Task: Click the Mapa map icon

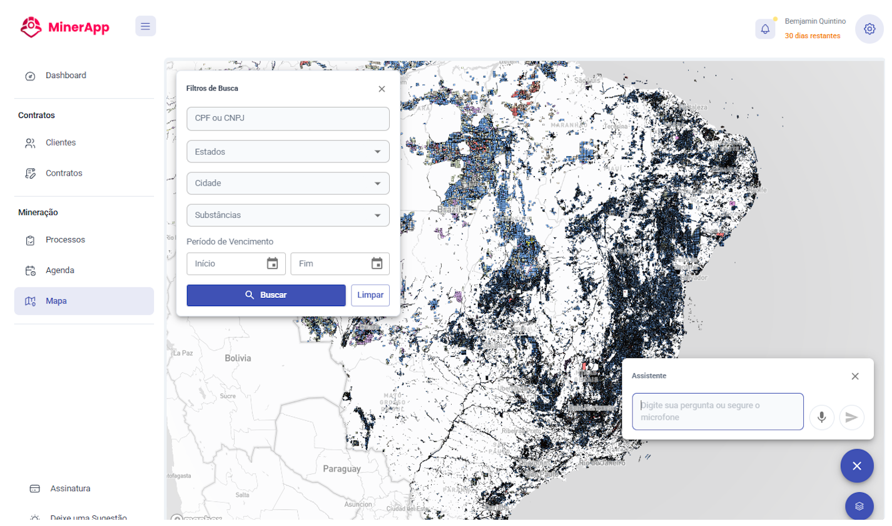Action: (x=30, y=301)
